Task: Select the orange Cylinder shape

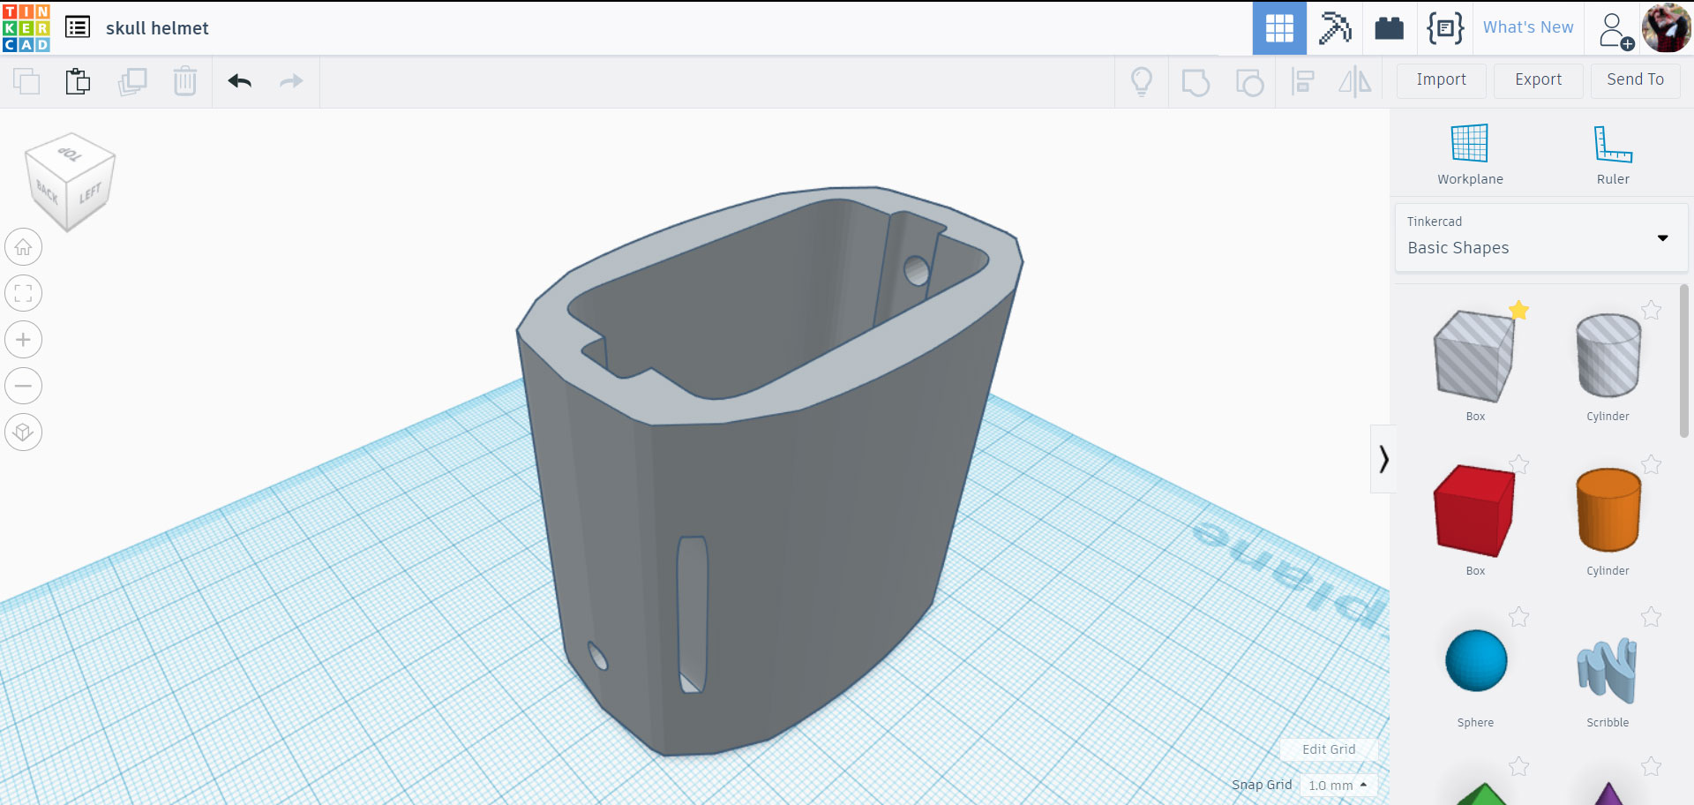Action: [x=1608, y=510]
